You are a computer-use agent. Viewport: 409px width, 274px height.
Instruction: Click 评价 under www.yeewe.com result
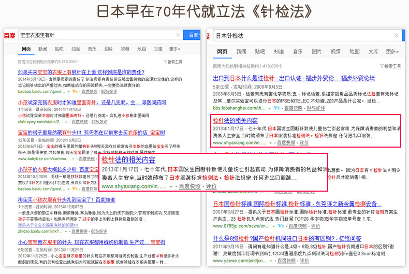pyautogui.click(x=304, y=261)
